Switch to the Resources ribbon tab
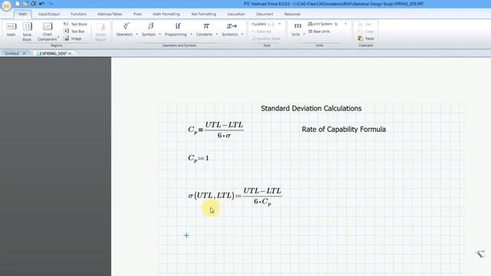This screenshot has width=491, height=276. [x=292, y=14]
